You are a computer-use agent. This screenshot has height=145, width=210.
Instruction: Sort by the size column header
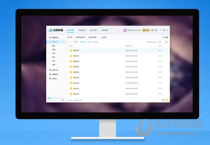pyautogui.click(x=159, y=46)
